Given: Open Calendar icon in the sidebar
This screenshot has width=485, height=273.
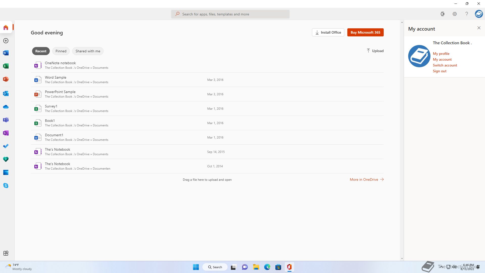Looking at the screenshot, I should click(6, 172).
